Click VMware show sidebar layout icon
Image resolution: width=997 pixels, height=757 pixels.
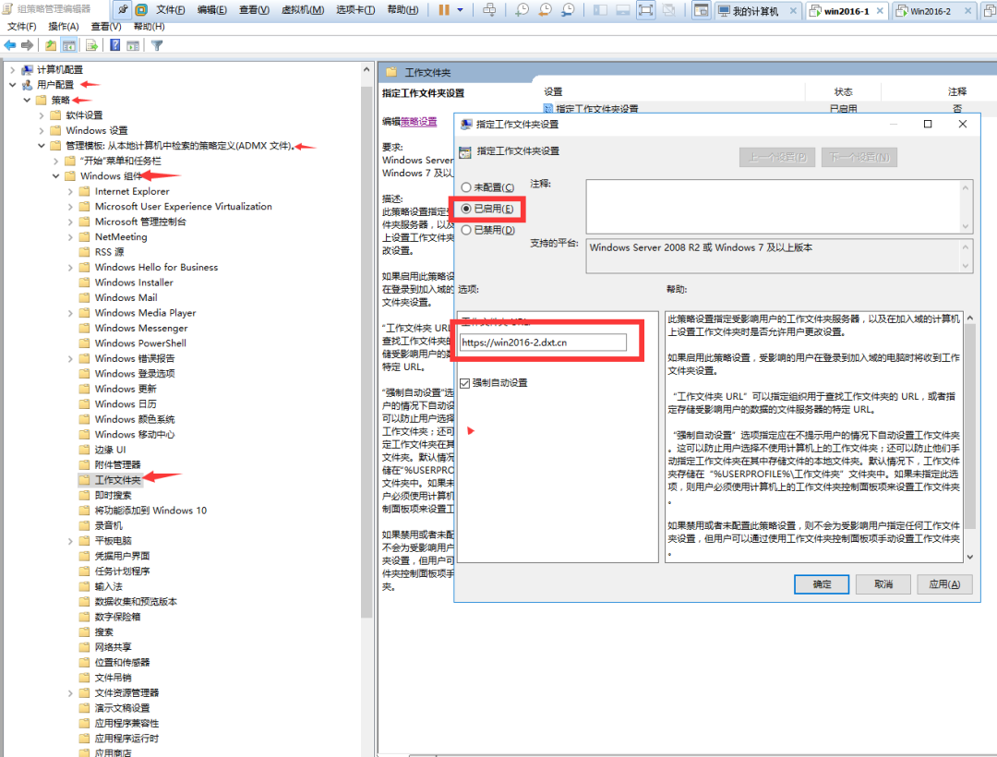click(x=600, y=9)
